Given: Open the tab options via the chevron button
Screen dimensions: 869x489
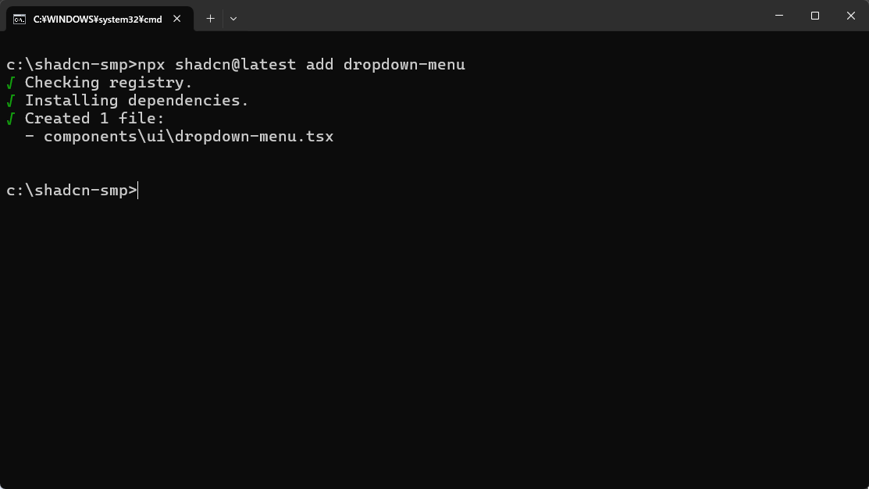Looking at the screenshot, I should pyautogui.click(x=232, y=18).
